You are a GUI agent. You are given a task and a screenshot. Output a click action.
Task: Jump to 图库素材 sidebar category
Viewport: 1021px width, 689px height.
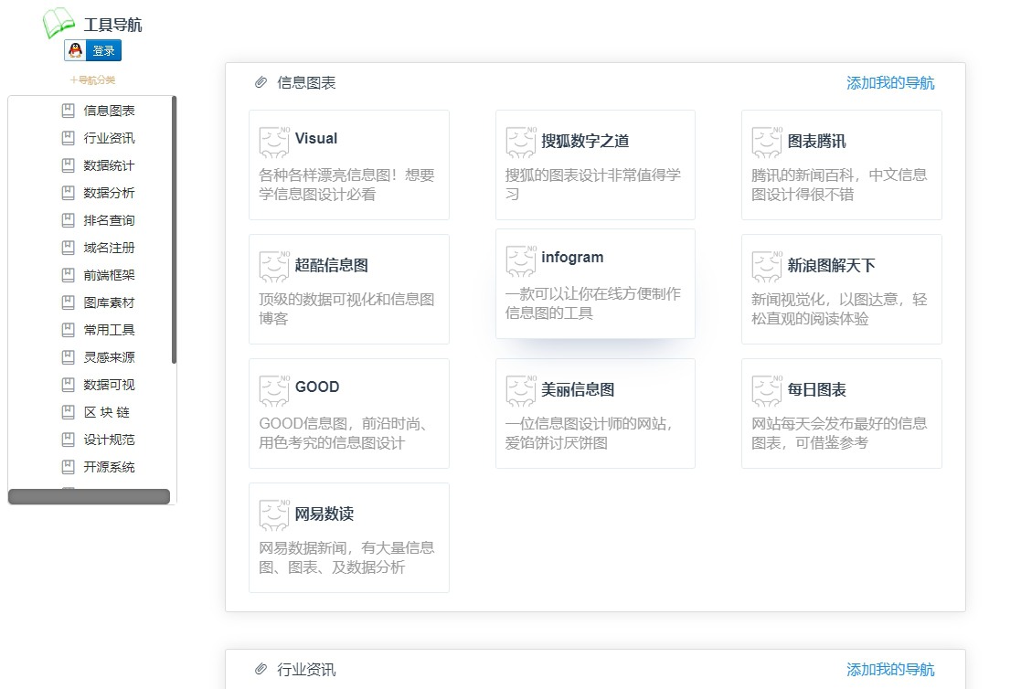point(109,302)
